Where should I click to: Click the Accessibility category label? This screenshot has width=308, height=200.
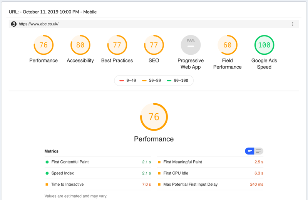[x=80, y=61]
